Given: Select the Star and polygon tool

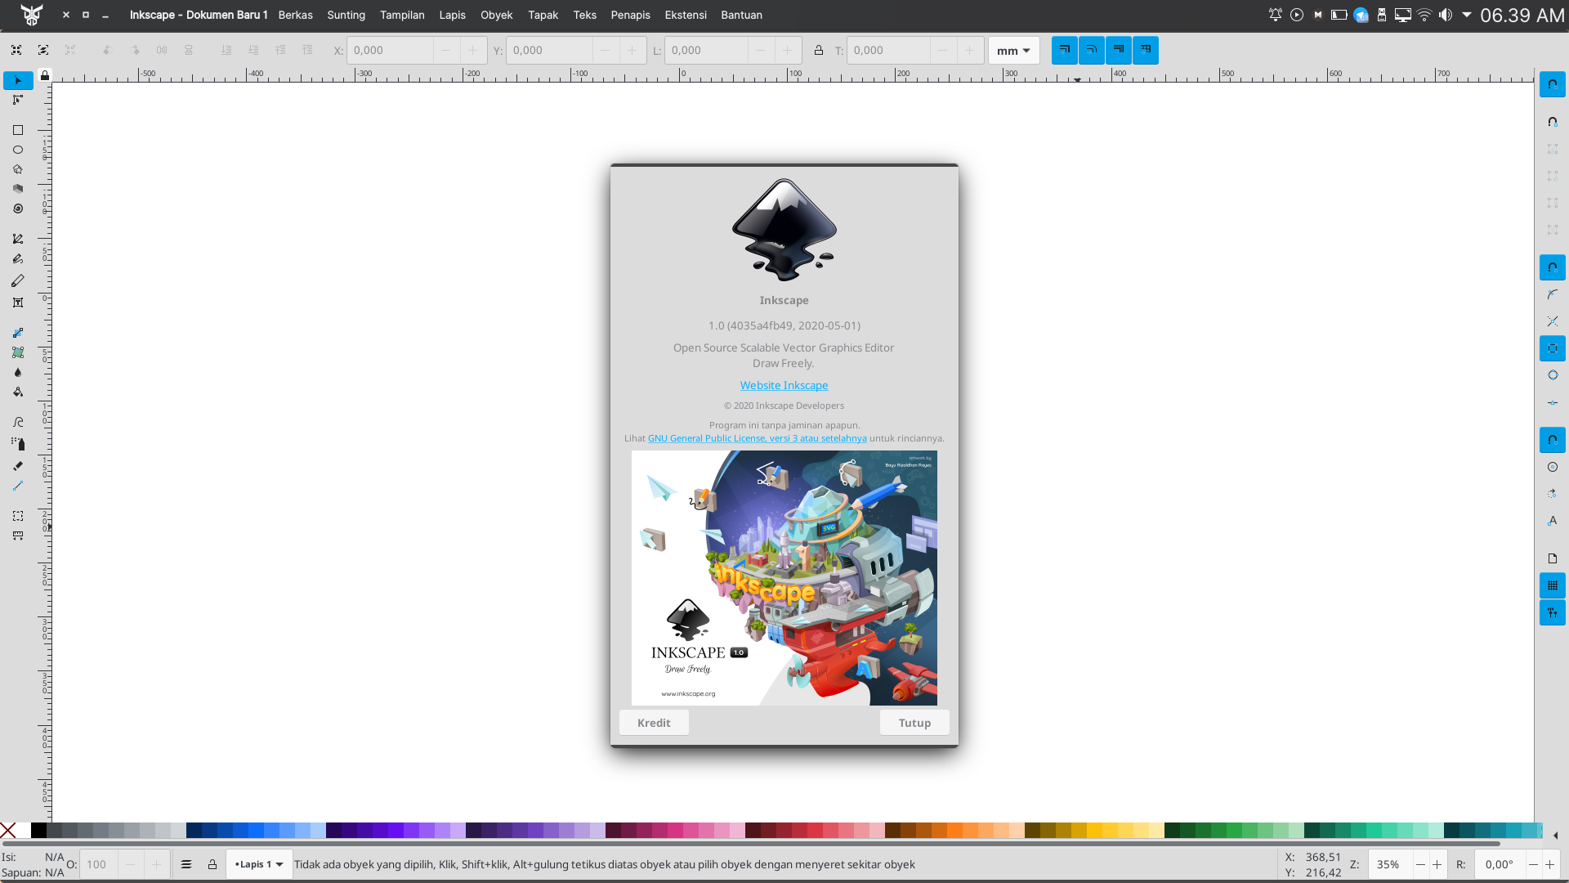Looking at the screenshot, I should tap(18, 169).
